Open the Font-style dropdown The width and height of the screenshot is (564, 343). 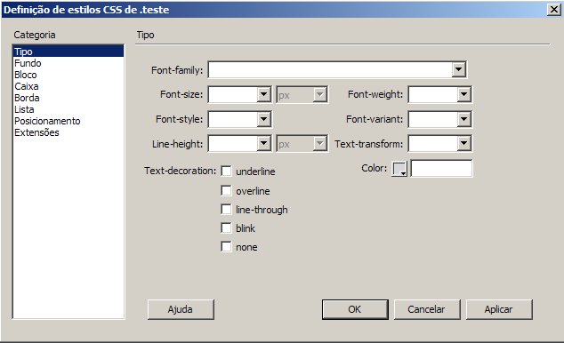point(264,119)
